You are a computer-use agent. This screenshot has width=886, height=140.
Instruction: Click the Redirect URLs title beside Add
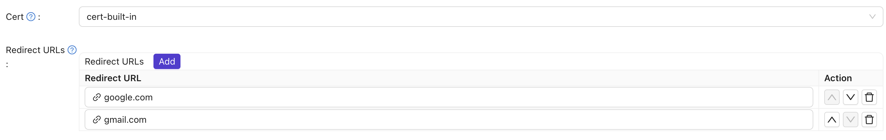pyautogui.click(x=114, y=61)
